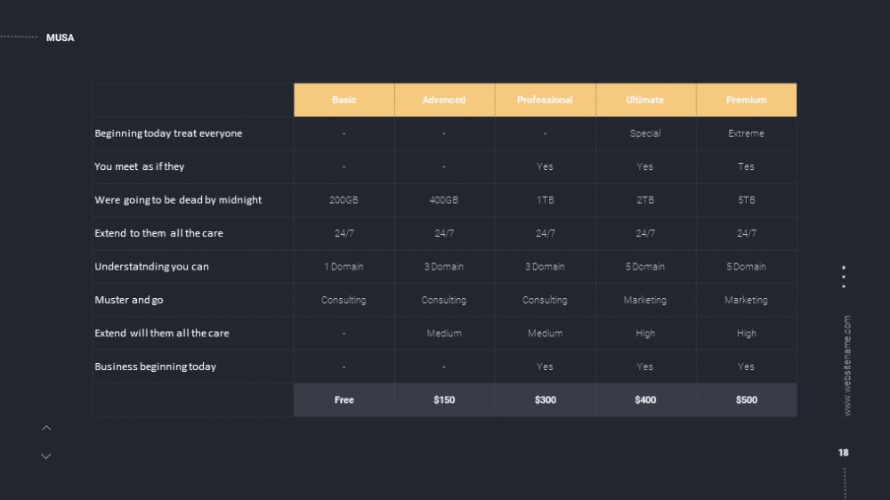Screen dimensions: 890x500
Task: Click the down chevron navigation arrow
Action: [46, 456]
